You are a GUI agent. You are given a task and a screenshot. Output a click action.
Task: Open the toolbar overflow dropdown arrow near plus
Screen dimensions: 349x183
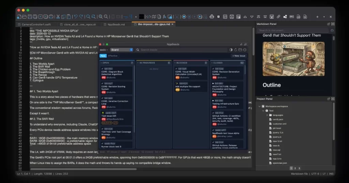(324, 17)
